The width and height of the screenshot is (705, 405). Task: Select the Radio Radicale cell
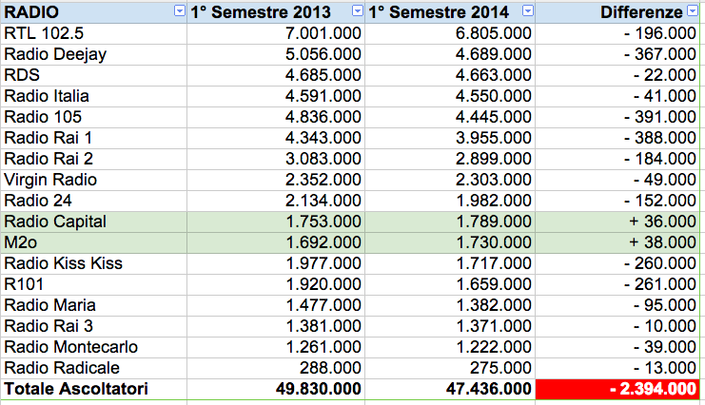(93, 368)
